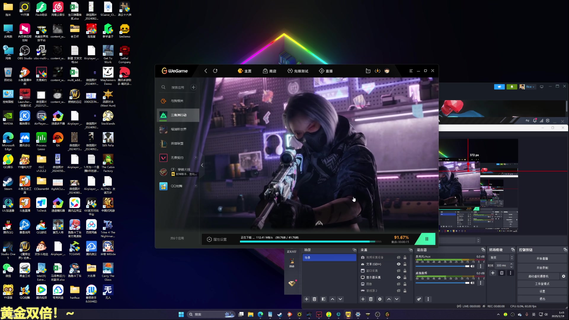This screenshot has width=569, height=320.
Task: Mute 桌面音频 speaker icon
Action: pyautogui.click(x=472, y=283)
